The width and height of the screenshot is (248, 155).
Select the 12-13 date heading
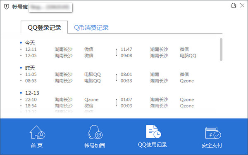pos(32,93)
